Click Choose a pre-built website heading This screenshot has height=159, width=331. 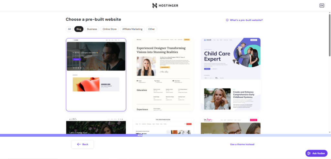pos(93,19)
